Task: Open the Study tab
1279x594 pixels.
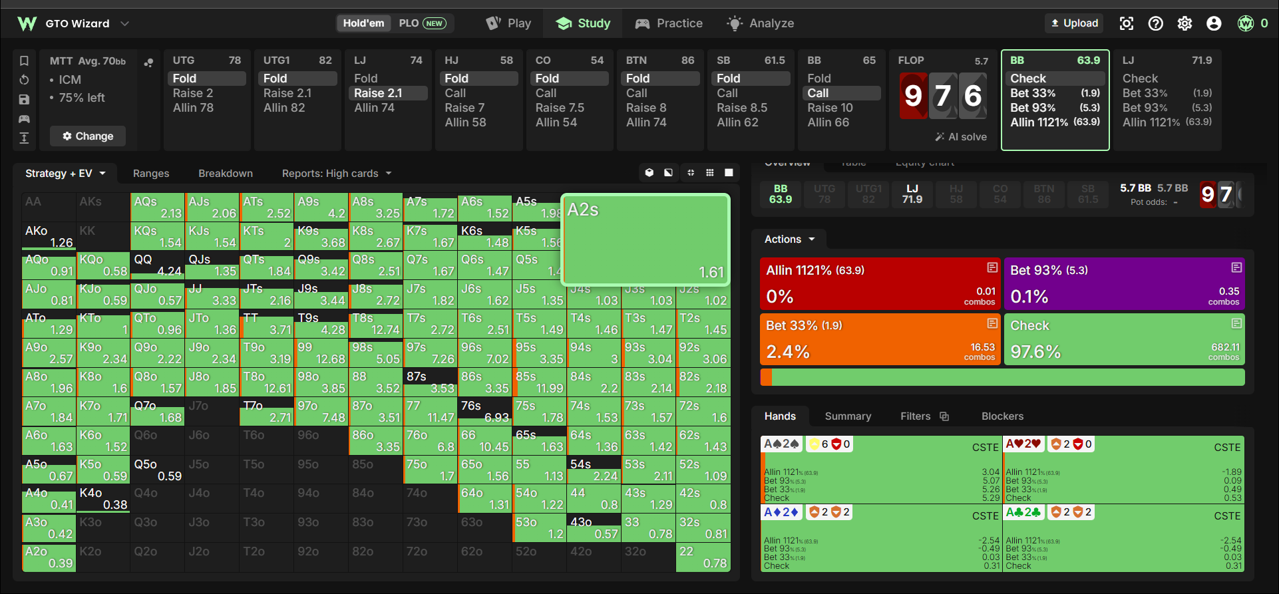Action: (x=583, y=23)
